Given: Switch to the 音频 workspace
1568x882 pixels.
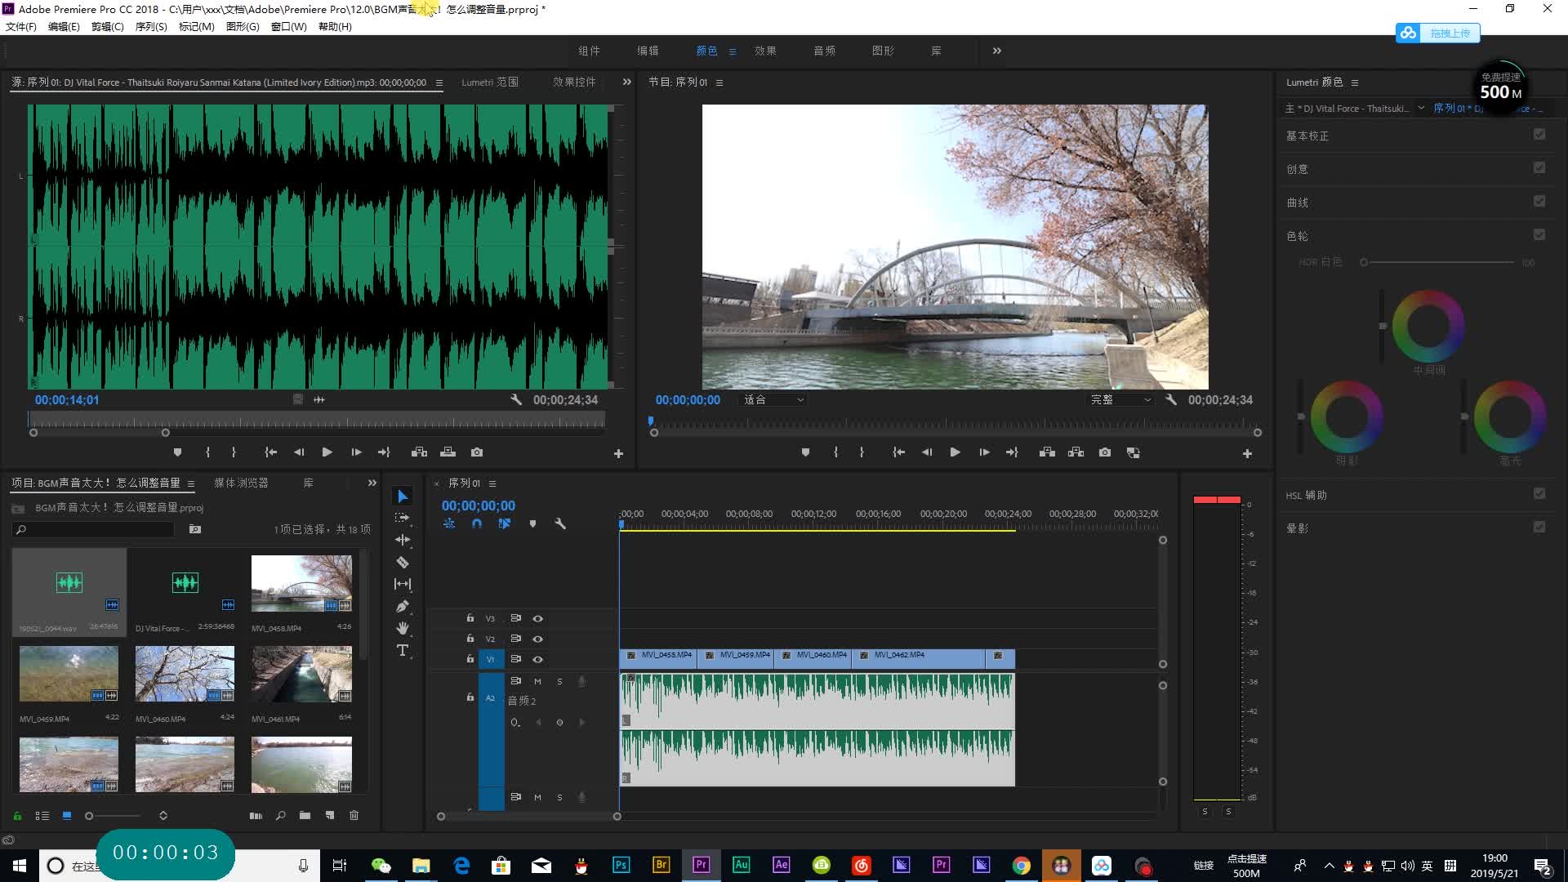Looking at the screenshot, I should click(x=824, y=51).
